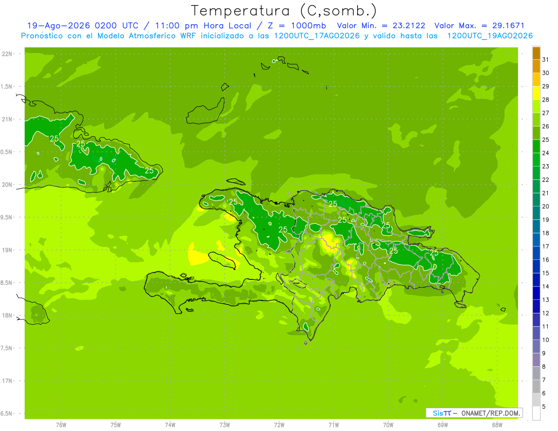558x431 pixels.
Task: Click the colorbar value 31
Action: point(546,60)
